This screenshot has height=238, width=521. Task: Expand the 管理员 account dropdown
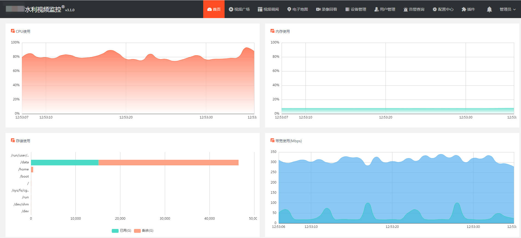click(x=508, y=9)
